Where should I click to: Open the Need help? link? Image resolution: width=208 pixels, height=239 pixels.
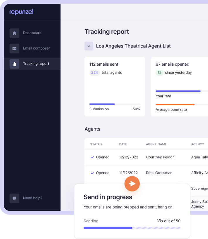[33, 198]
